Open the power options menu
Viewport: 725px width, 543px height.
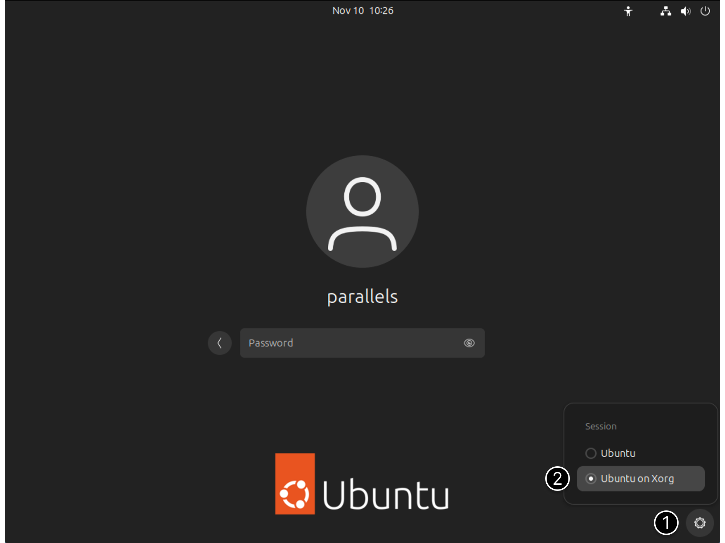pyautogui.click(x=706, y=11)
